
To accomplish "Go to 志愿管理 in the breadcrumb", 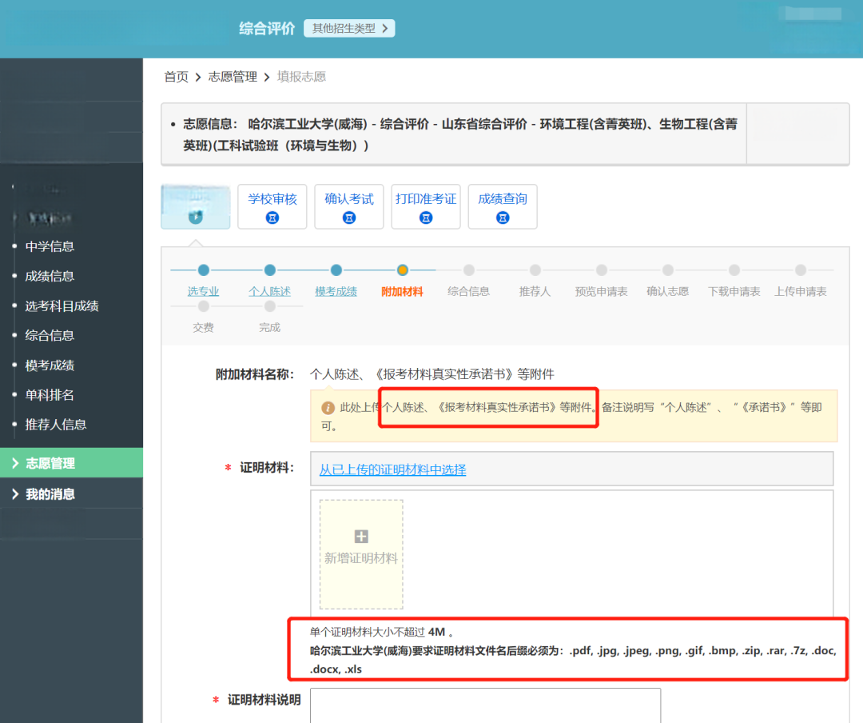I will coord(233,77).
